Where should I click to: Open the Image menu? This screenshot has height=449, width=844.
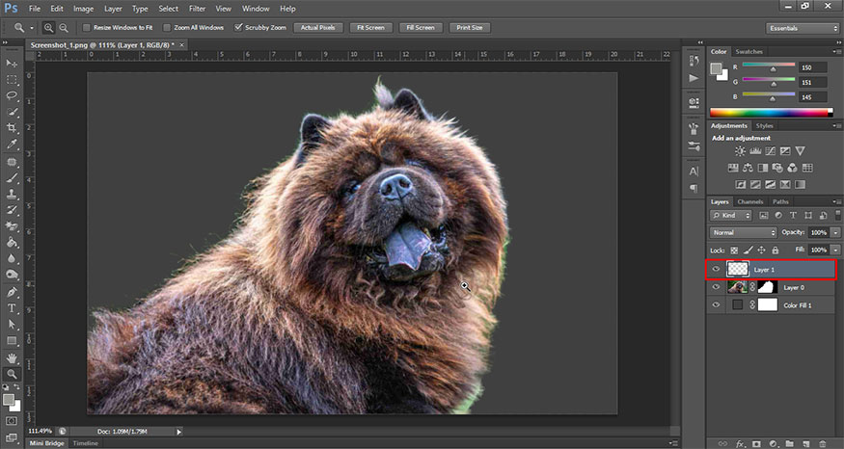(83, 9)
